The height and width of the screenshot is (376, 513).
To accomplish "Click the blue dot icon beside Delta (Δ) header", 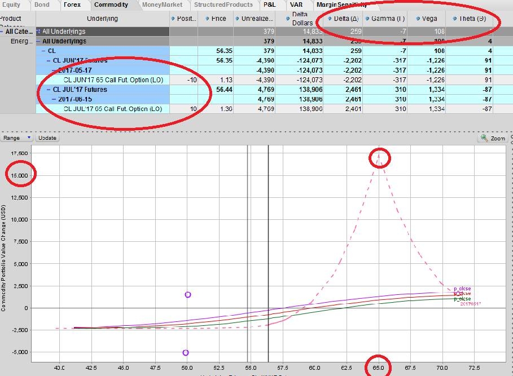I will point(330,19).
